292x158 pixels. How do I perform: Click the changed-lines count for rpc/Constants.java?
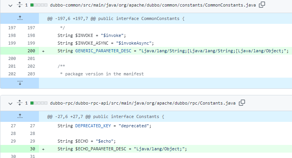[x=27, y=103]
